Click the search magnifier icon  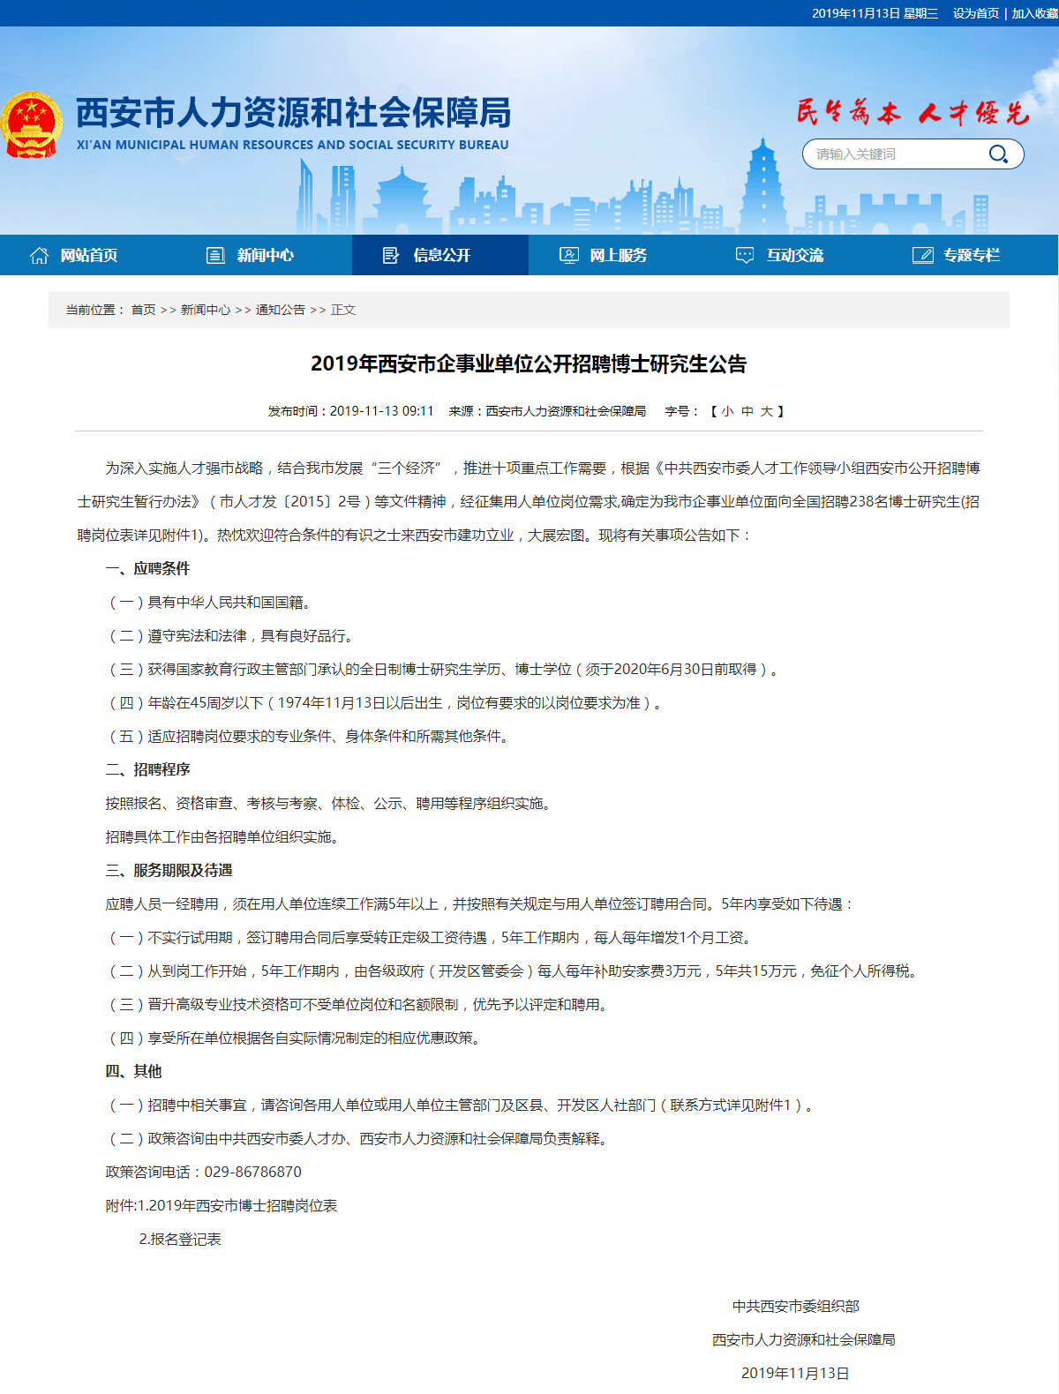point(998,154)
